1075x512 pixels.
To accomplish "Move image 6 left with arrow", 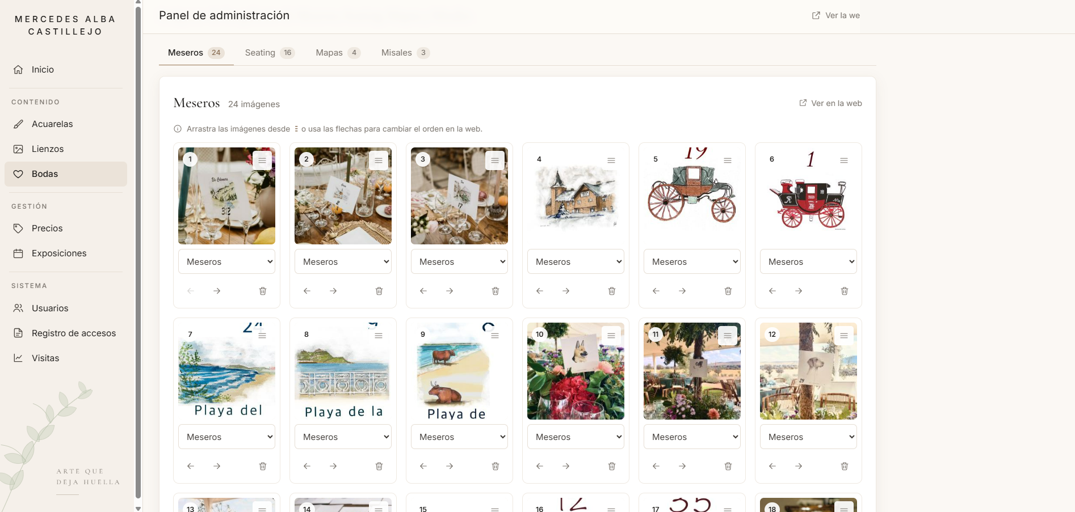I will coord(772,291).
